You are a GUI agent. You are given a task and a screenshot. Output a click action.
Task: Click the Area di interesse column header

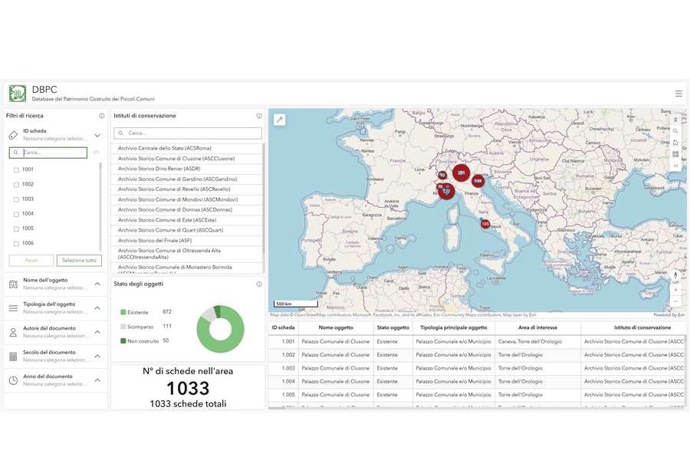click(537, 328)
